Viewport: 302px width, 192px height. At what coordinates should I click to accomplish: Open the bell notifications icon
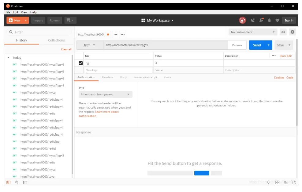[x=269, y=20]
